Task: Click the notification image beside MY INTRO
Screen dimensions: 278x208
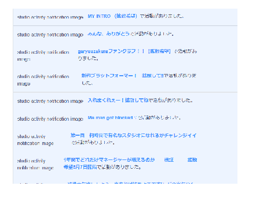Action: pyautogui.click(x=50, y=17)
